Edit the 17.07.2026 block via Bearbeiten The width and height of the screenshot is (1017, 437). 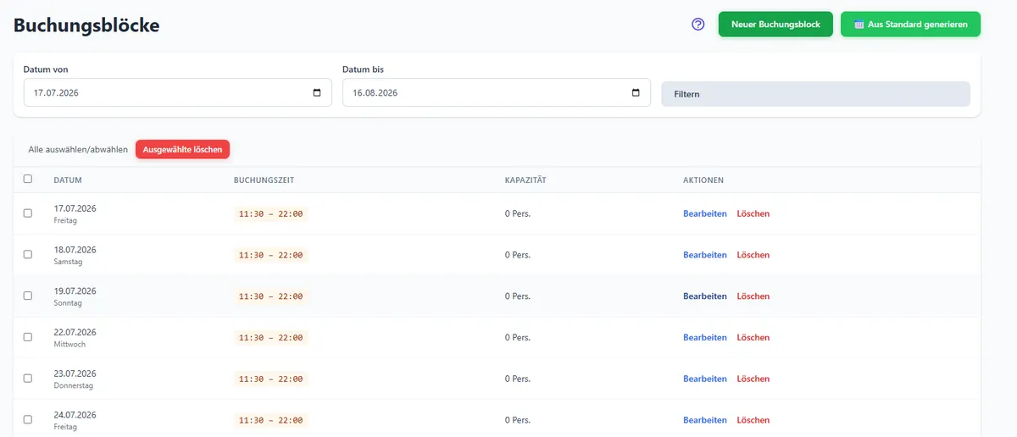705,213
